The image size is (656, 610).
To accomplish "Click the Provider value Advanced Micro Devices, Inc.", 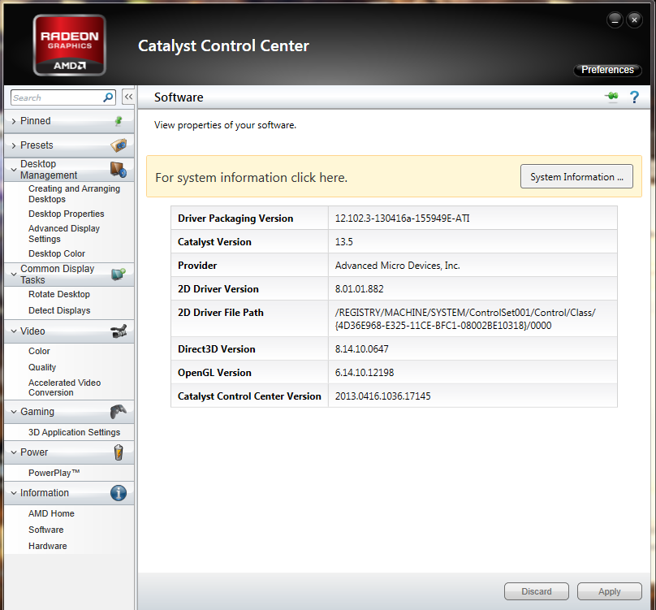I will click(x=398, y=266).
